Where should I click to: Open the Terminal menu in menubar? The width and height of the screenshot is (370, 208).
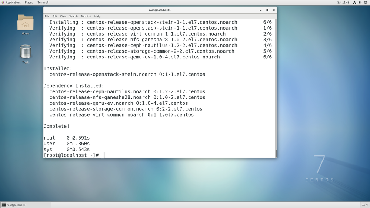86,16
